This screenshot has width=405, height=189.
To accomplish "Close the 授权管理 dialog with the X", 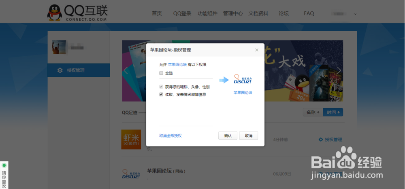I will [x=256, y=50].
